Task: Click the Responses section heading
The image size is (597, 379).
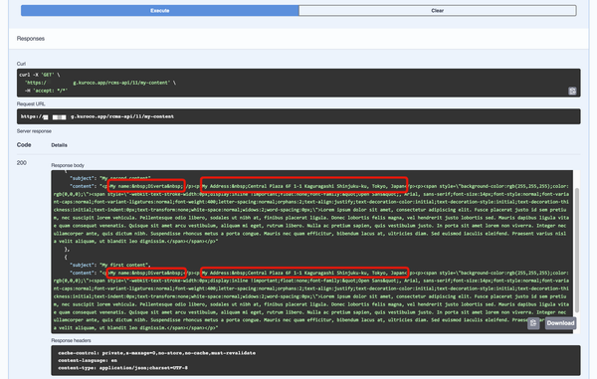Action: 31,39
